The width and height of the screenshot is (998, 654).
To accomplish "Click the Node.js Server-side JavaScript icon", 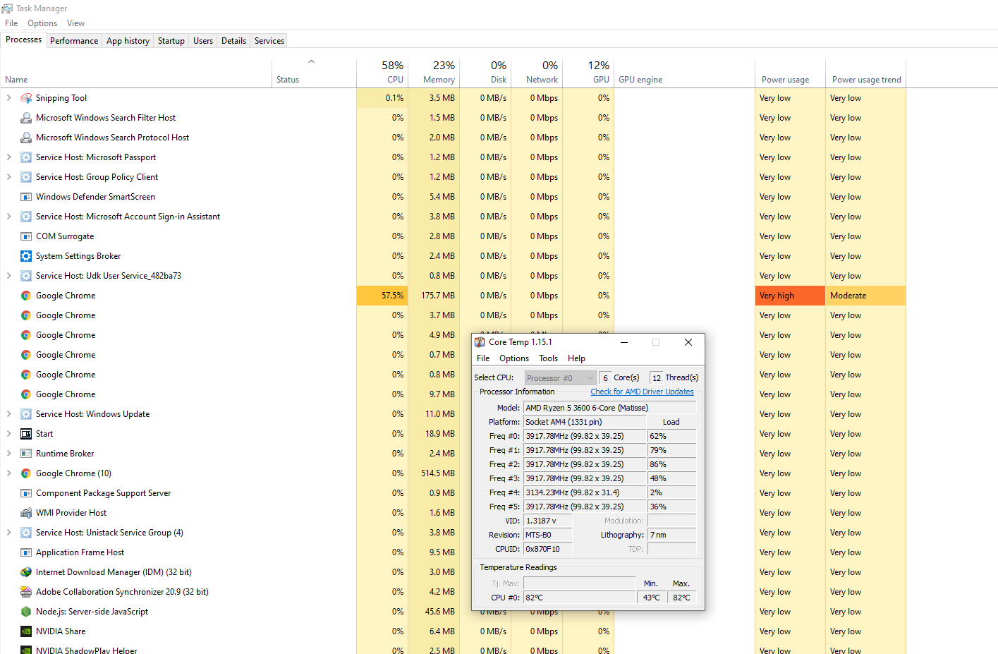I will (26, 612).
